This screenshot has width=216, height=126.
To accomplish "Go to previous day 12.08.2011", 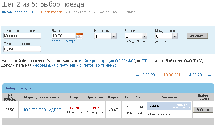I will tap(147, 75).
